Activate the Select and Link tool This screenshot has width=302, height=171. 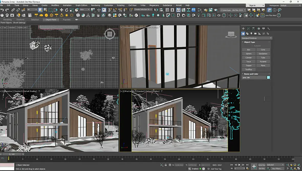[x=13, y=10]
